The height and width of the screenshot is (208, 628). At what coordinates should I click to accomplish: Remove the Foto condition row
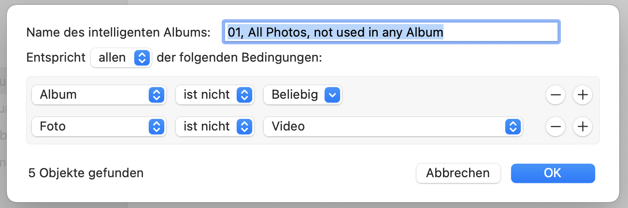click(556, 127)
